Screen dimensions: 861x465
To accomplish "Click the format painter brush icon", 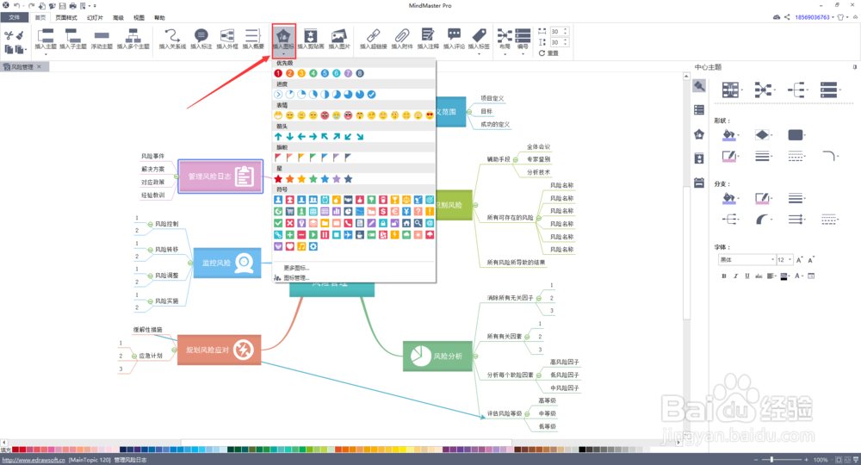I will pos(21,35).
